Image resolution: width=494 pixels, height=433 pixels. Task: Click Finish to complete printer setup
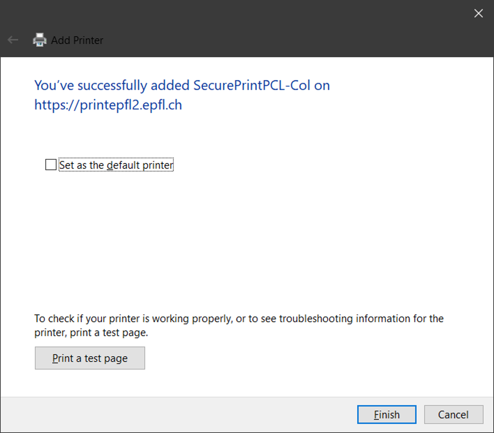pyautogui.click(x=386, y=415)
